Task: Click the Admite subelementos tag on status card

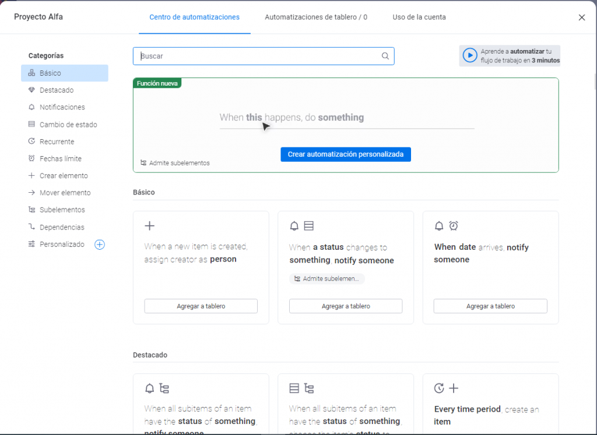Action: (x=326, y=279)
